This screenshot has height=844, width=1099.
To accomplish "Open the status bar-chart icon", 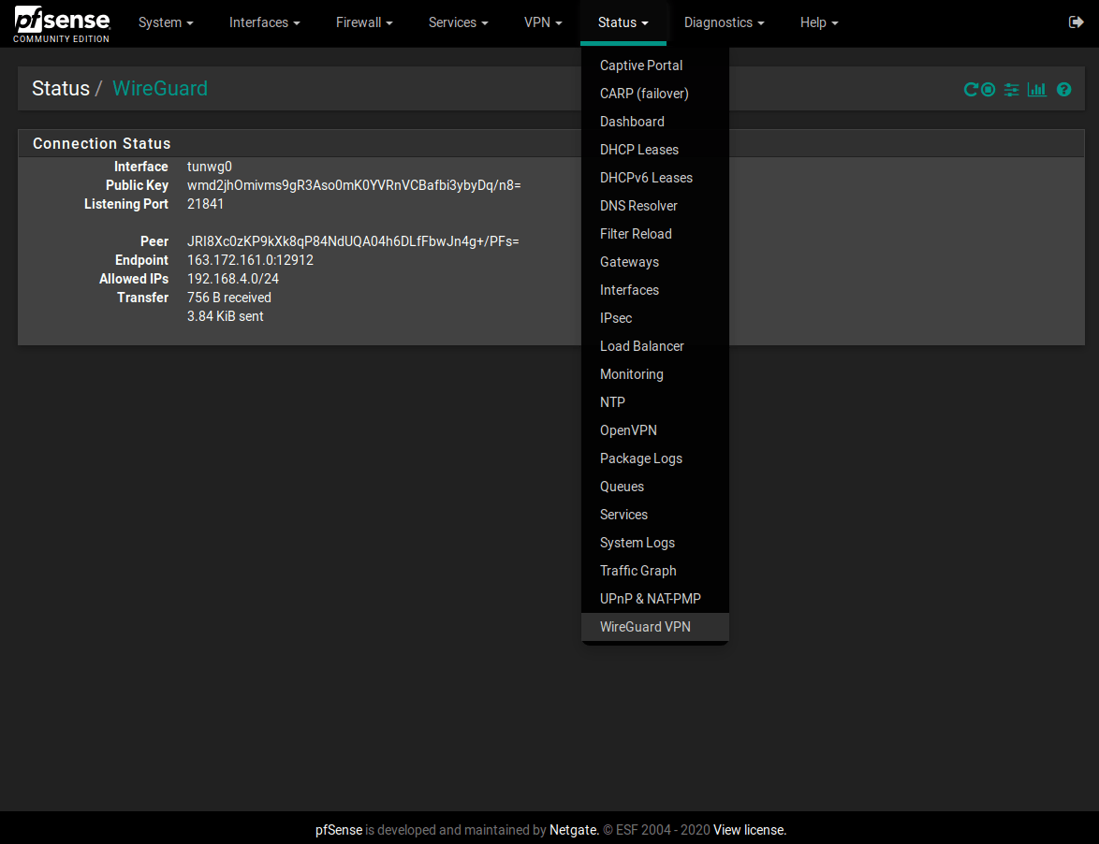I will 1036,90.
